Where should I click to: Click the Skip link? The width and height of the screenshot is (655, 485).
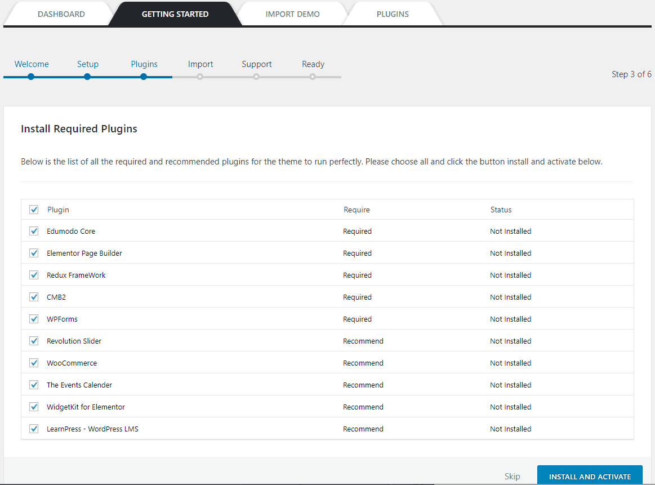pyautogui.click(x=512, y=477)
